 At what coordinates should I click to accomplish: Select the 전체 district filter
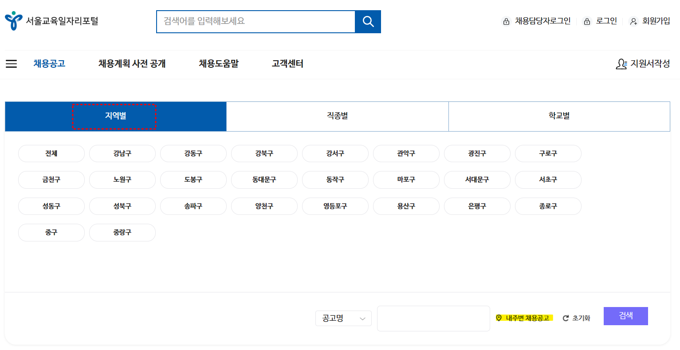51,153
